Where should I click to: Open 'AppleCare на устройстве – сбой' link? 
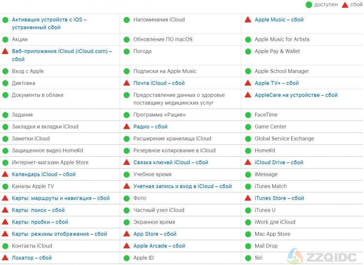coord(296,95)
